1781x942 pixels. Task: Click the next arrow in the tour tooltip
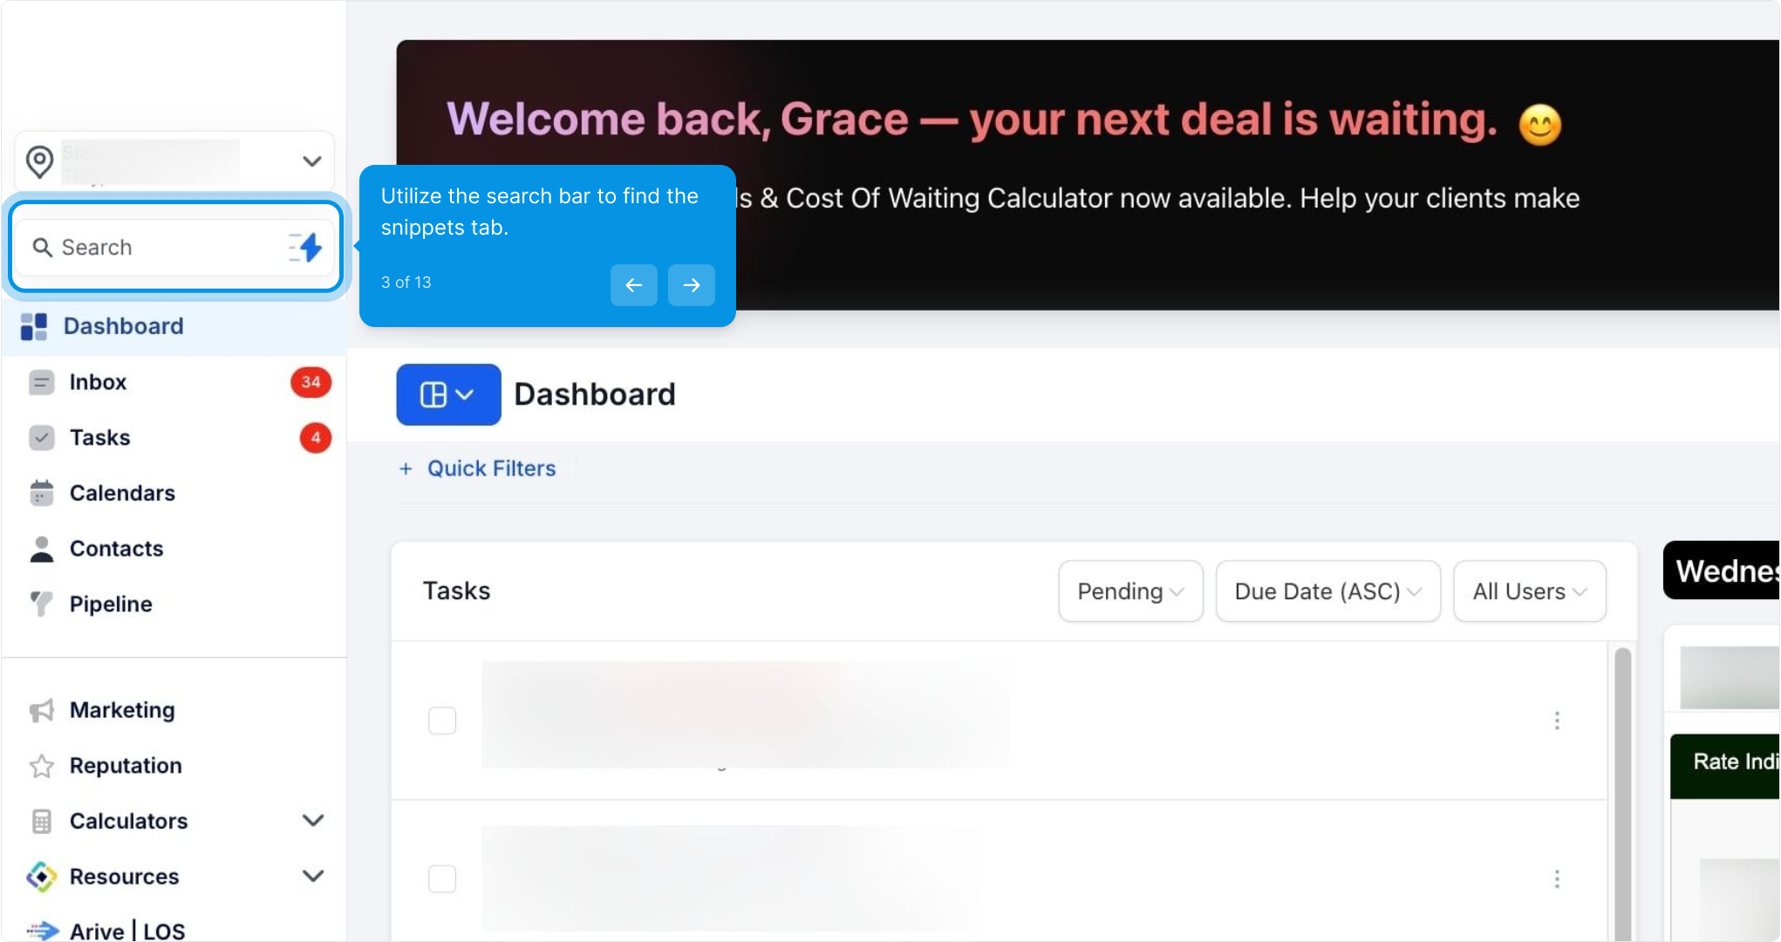tap(691, 285)
